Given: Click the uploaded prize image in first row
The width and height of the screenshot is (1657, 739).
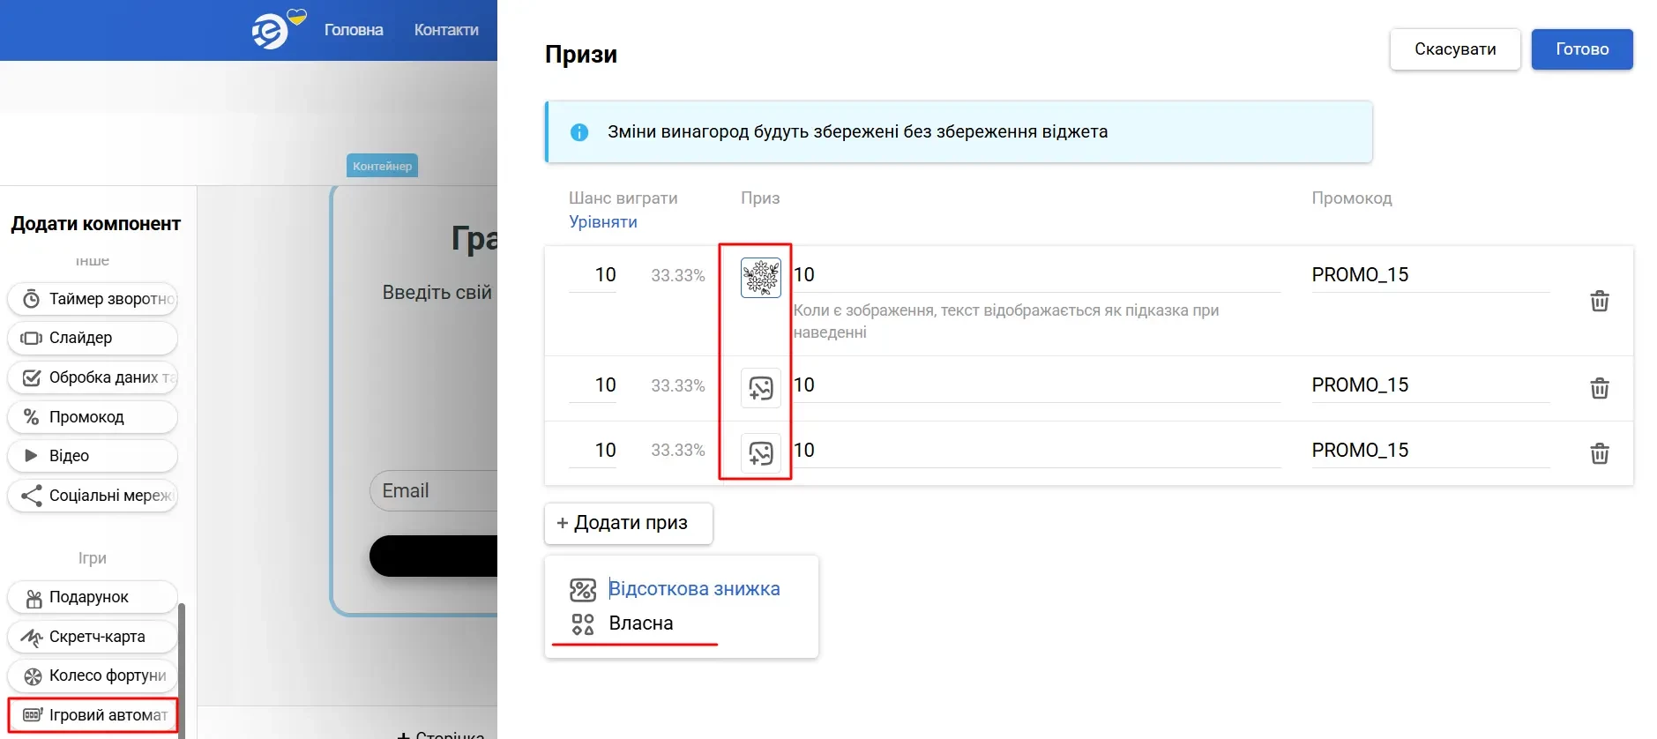Looking at the screenshot, I should tap(760, 278).
